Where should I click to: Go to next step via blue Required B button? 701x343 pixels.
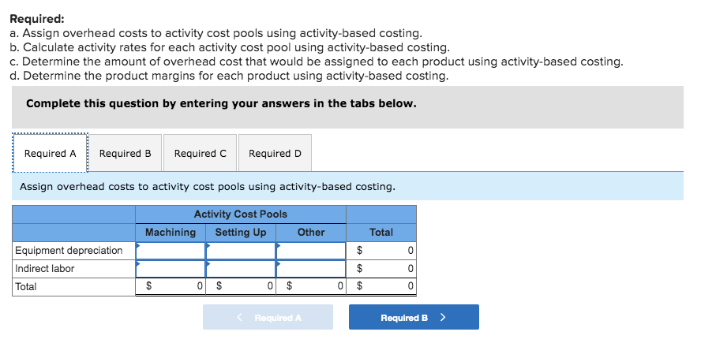pyautogui.click(x=414, y=317)
